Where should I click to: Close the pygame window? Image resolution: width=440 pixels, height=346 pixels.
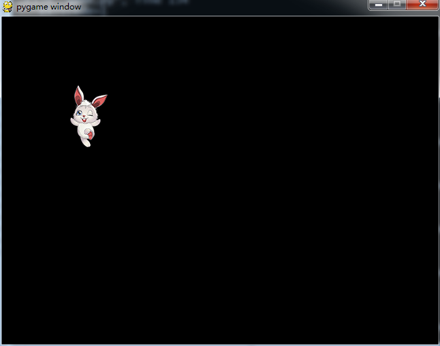click(x=422, y=5)
